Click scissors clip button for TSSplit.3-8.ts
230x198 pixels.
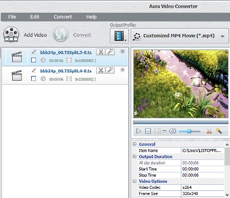click(x=101, y=52)
